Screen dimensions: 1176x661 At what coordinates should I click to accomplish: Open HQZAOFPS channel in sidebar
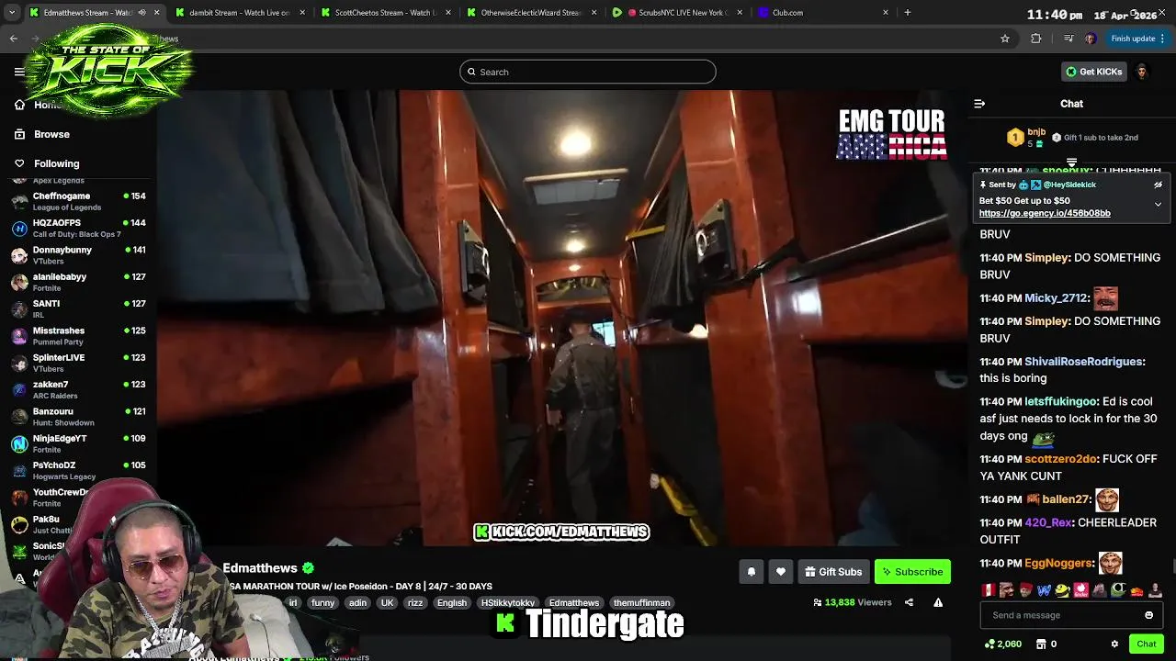78,228
